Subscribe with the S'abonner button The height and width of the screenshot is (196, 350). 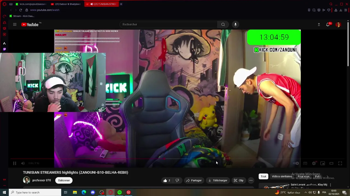point(64,180)
